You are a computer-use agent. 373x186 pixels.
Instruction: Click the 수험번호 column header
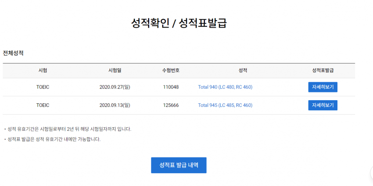click(x=171, y=70)
